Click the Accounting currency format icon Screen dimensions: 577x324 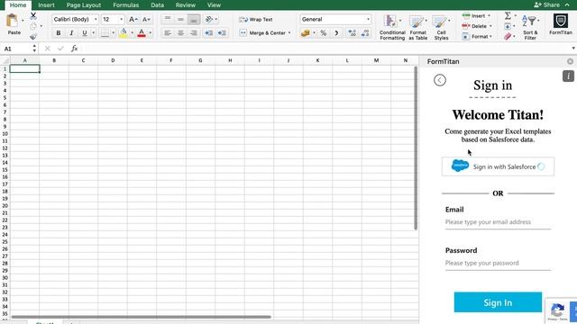click(x=305, y=33)
